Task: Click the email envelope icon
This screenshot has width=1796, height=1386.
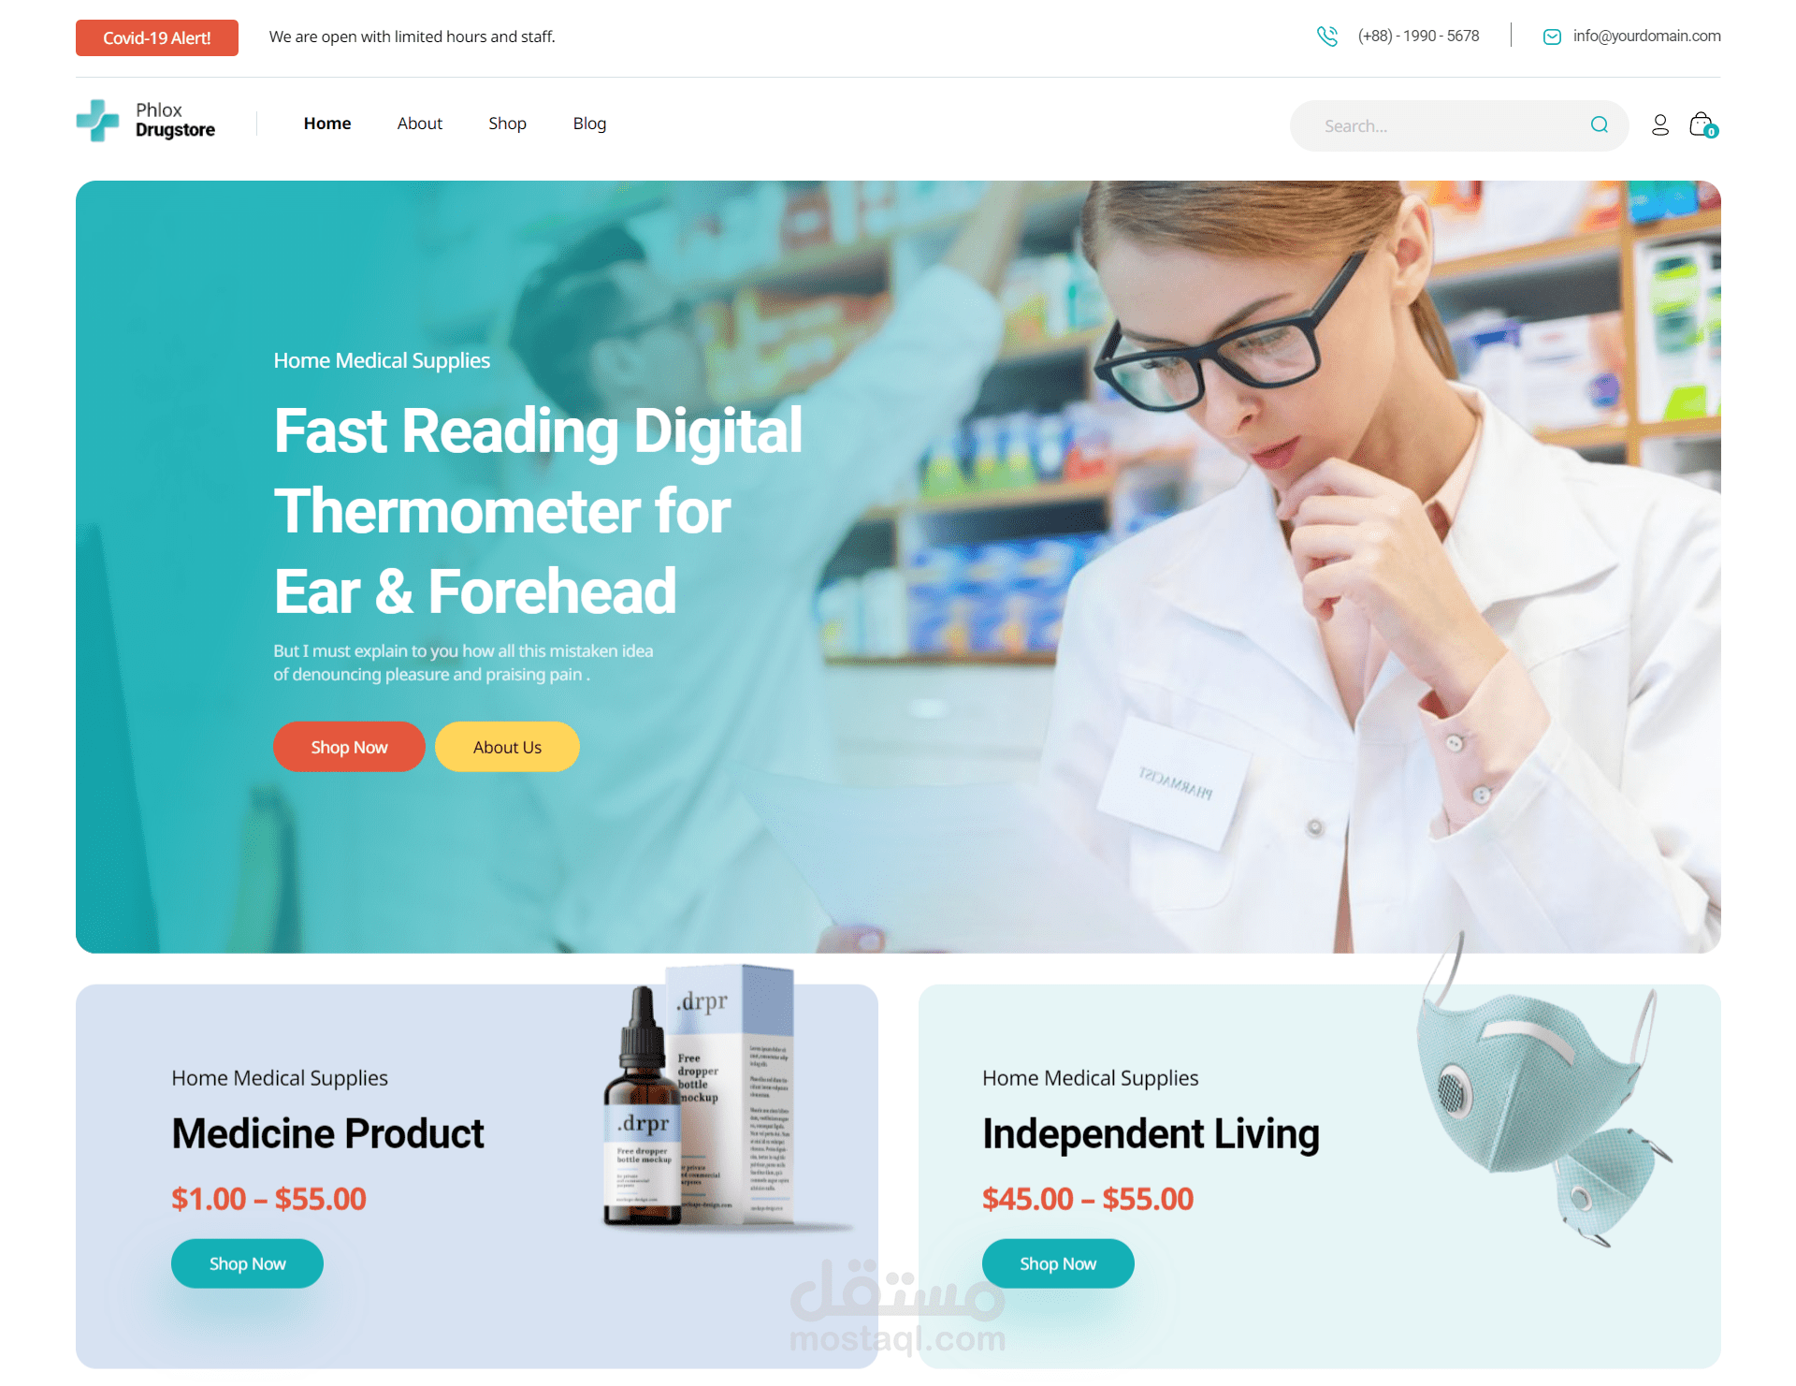Action: tap(1552, 36)
